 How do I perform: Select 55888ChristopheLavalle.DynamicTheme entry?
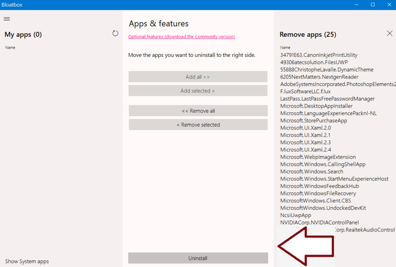(x=327, y=70)
